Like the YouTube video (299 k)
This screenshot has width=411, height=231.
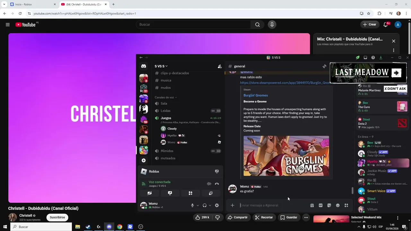[202, 218]
